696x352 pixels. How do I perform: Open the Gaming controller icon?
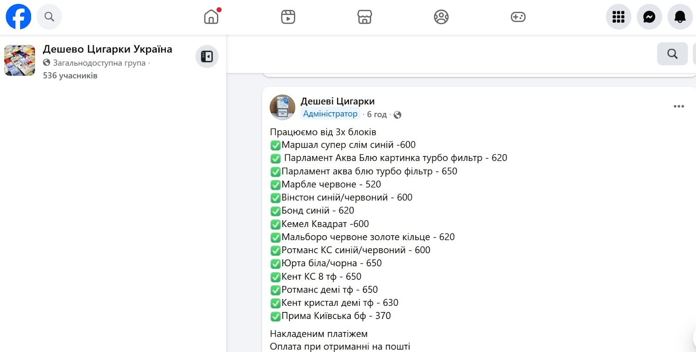[x=518, y=17]
